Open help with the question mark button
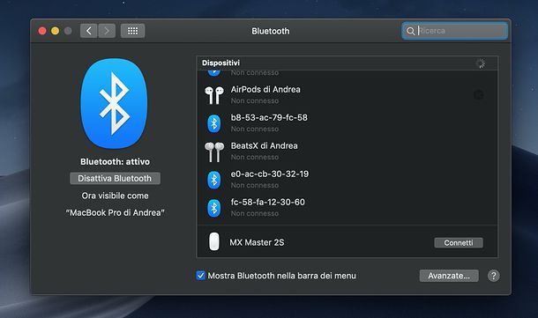538x318 pixels. tap(493, 276)
